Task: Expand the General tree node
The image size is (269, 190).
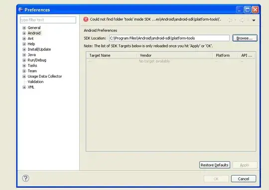Action: pyautogui.click(x=24, y=28)
